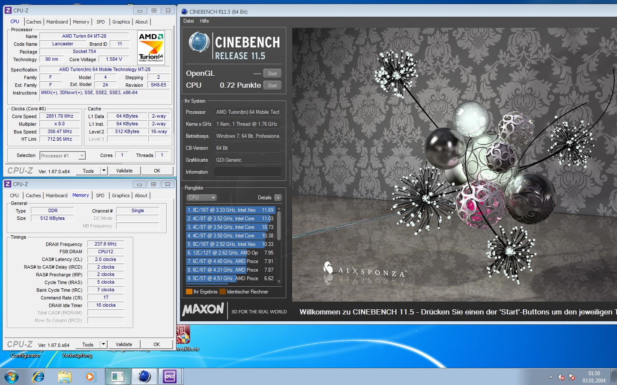This screenshot has height=385, width=617.
Task: Start the CPU benchmark
Action: pos(272,86)
